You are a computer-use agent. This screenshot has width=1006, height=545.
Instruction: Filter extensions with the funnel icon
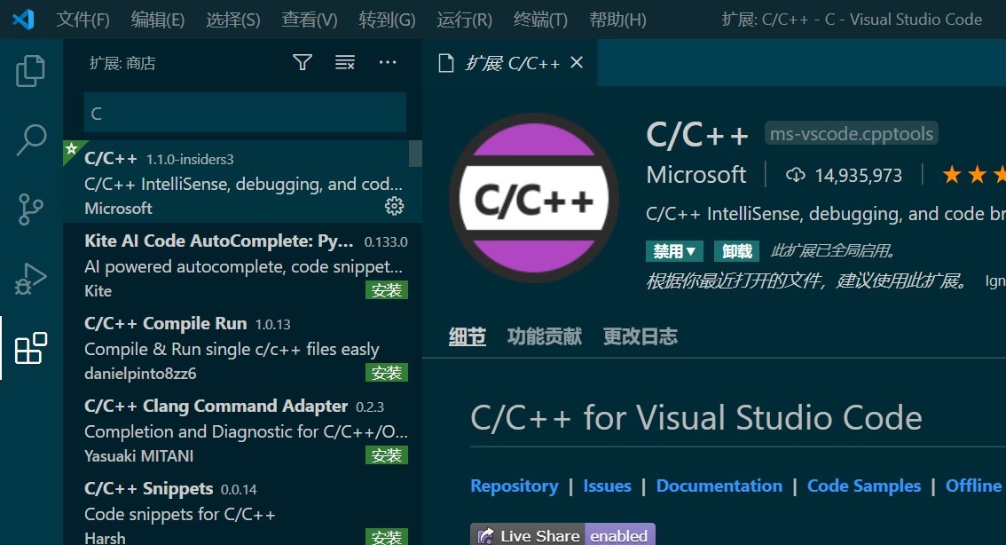point(303,62)
